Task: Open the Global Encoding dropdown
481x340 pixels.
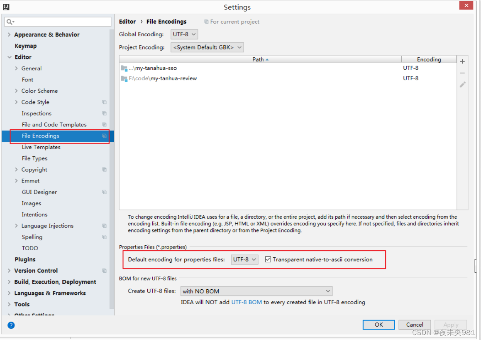Action: pyautogui.click(x=184, y=34)
